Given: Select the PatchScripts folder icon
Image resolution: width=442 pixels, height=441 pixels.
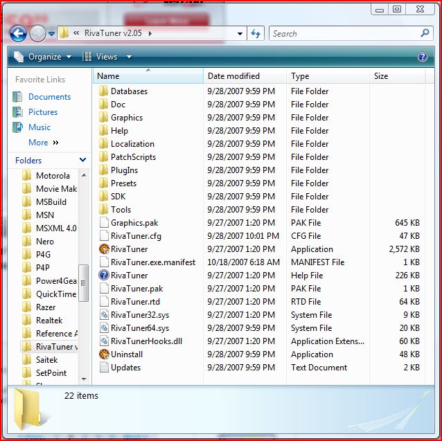Looking at the screenshot, I should pos(103,157).
